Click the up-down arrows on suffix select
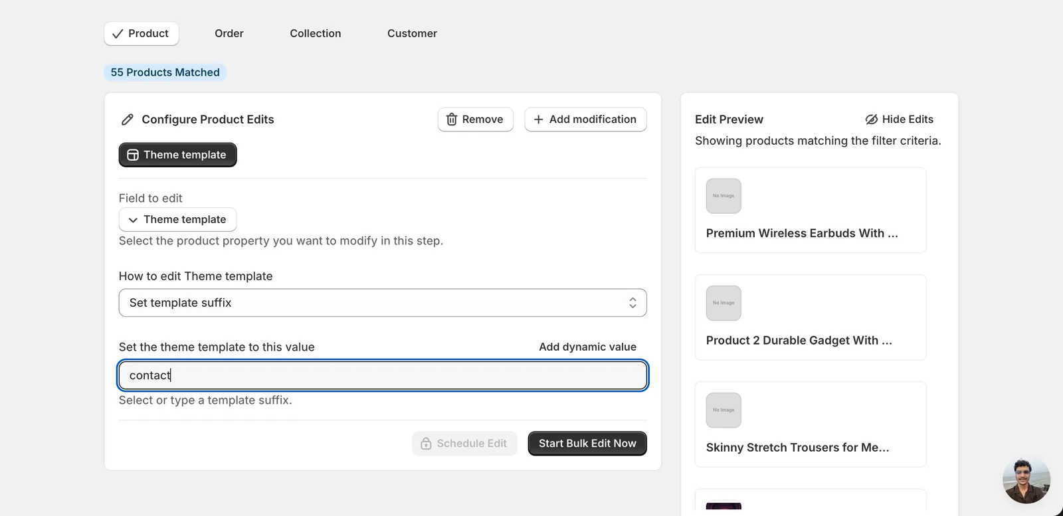Viewport: 1063px width, 516px height. (632, 303)
